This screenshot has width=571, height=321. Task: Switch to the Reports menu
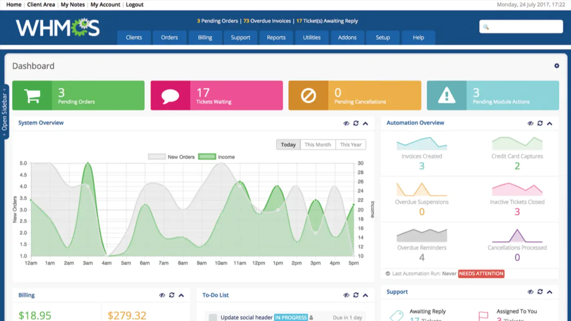(x=276, y=37)
